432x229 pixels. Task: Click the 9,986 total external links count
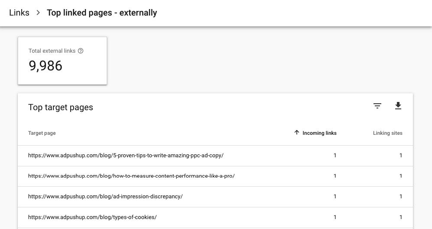(45, 66)
